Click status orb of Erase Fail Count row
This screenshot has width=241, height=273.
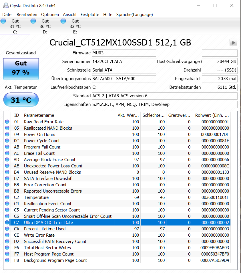click(7, 153)
